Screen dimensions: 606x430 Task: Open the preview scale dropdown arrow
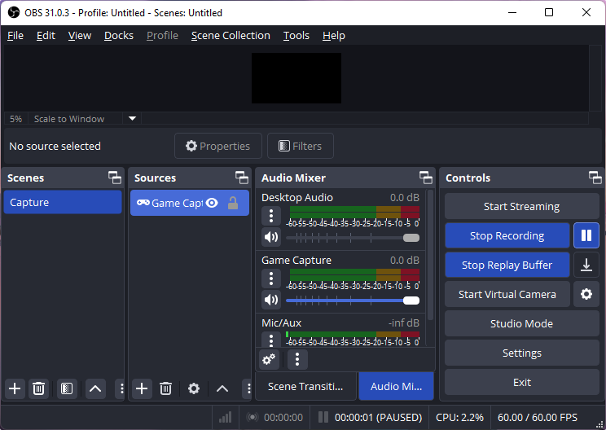tap(132, 119)
